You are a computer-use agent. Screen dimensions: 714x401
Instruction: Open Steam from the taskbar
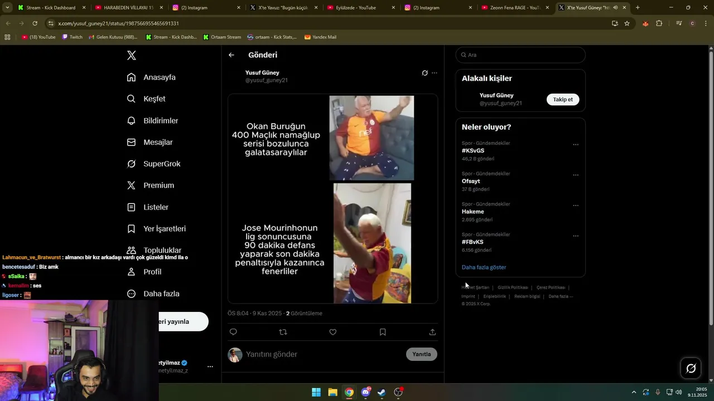coord(382,392)
